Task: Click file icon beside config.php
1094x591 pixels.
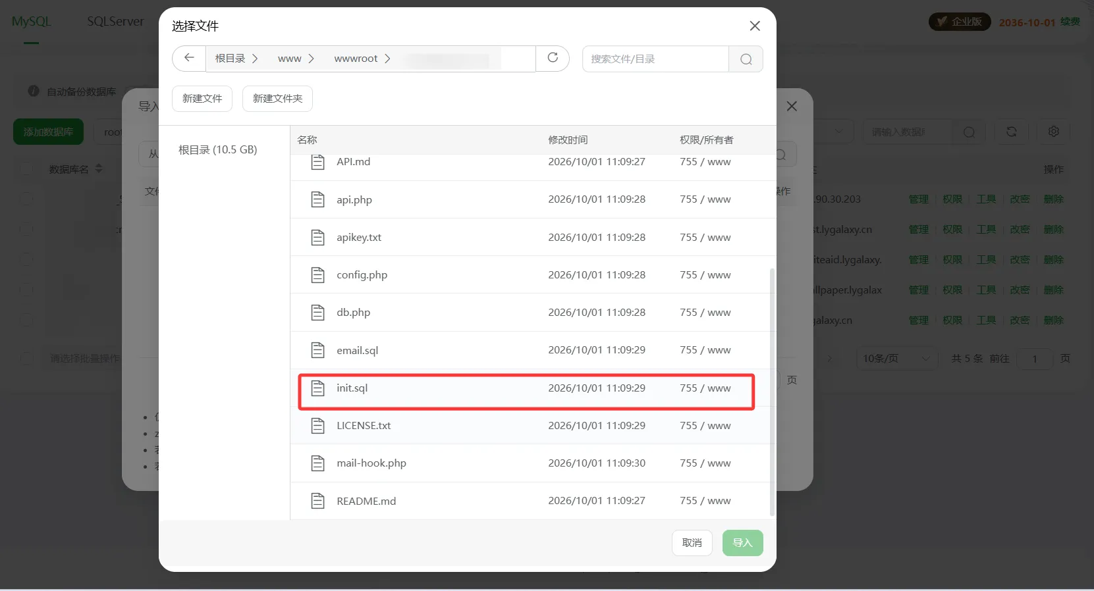Action: pyautogui.click(x=318, y=274)
